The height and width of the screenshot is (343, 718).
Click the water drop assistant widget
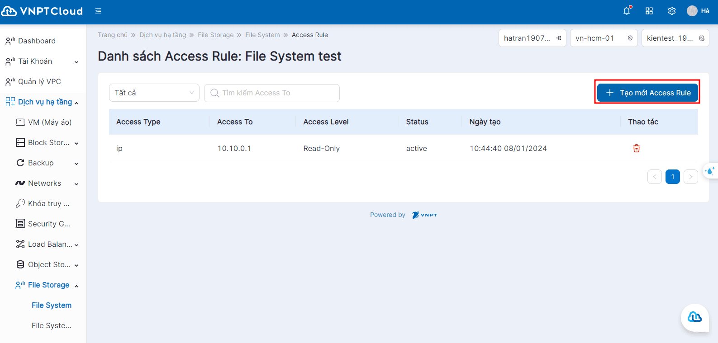(x=710, y=171)
